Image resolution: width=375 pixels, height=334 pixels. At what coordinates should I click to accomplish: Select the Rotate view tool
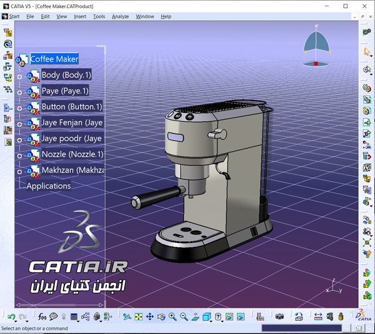coord(161,317)
